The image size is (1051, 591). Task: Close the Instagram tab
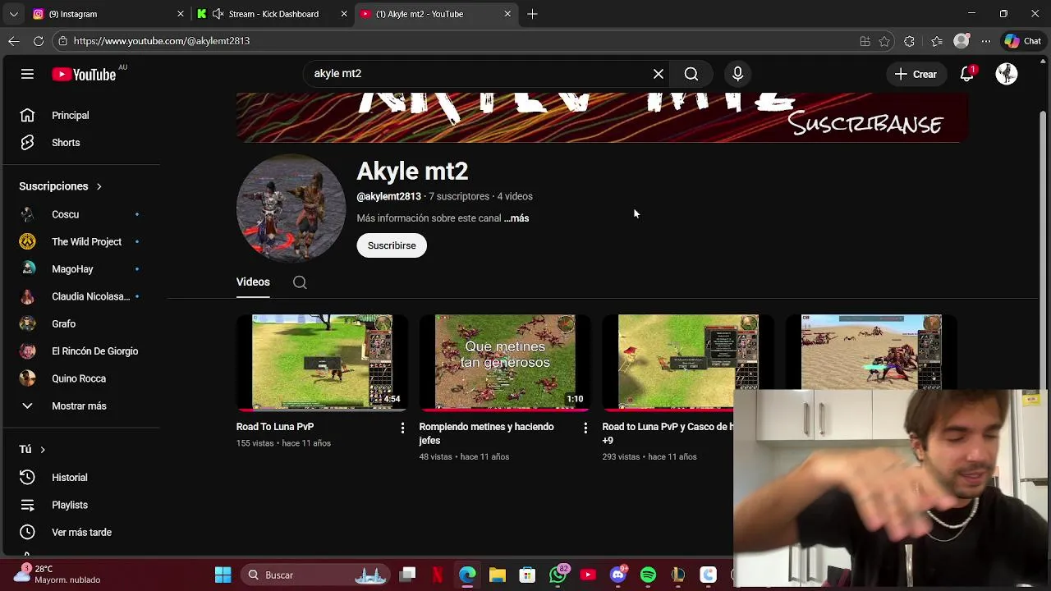coord(180,14)
